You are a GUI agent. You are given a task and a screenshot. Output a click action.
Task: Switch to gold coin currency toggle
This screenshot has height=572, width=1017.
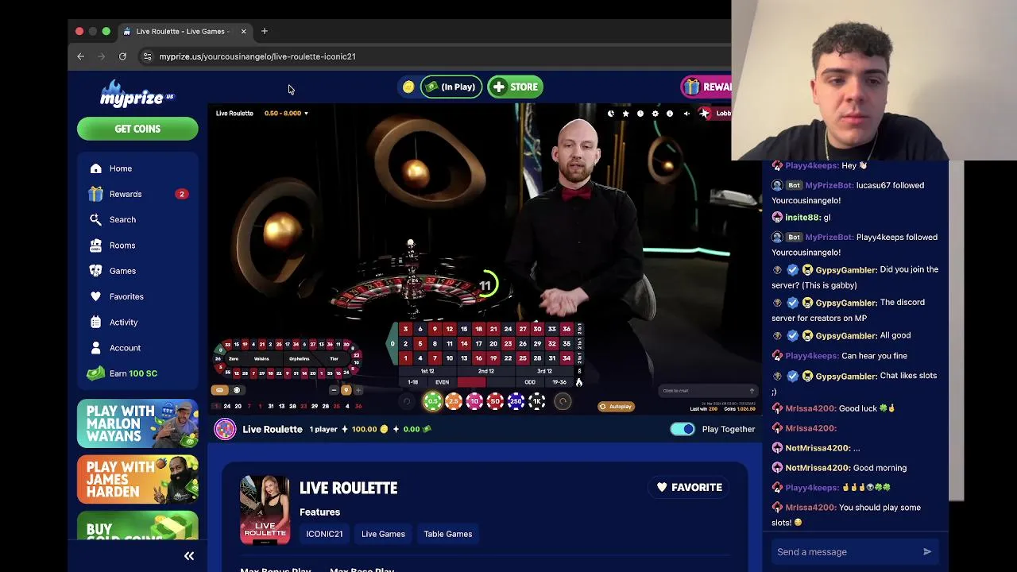(408, 87)
